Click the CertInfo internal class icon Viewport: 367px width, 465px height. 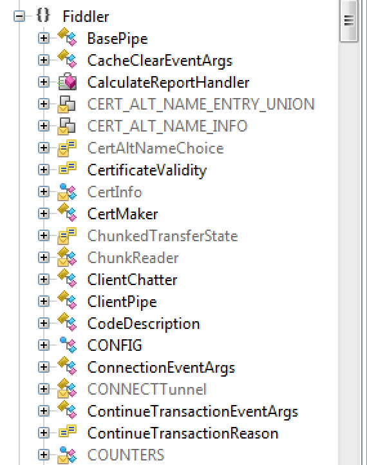pyautogui.click(x=67, y=192)
